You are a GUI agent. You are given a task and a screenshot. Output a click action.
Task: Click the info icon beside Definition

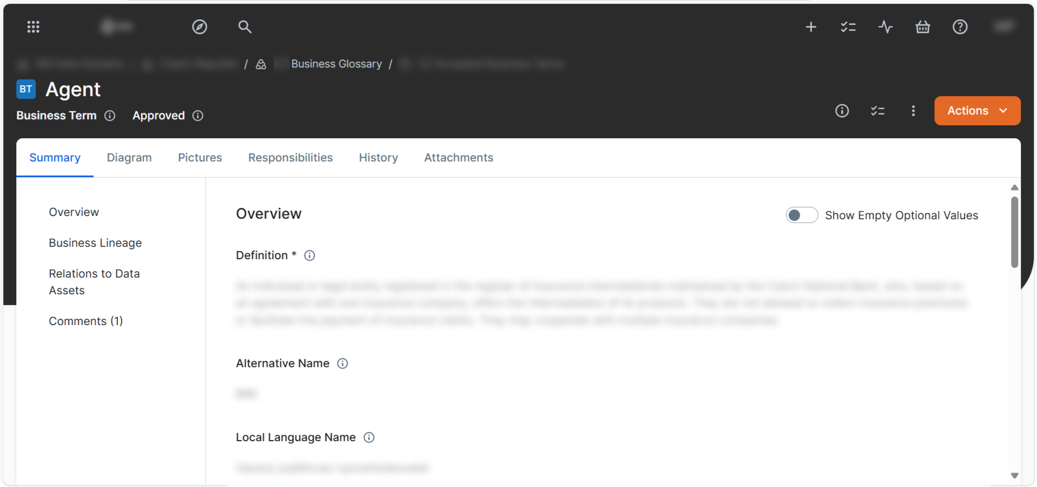[309, 255]
